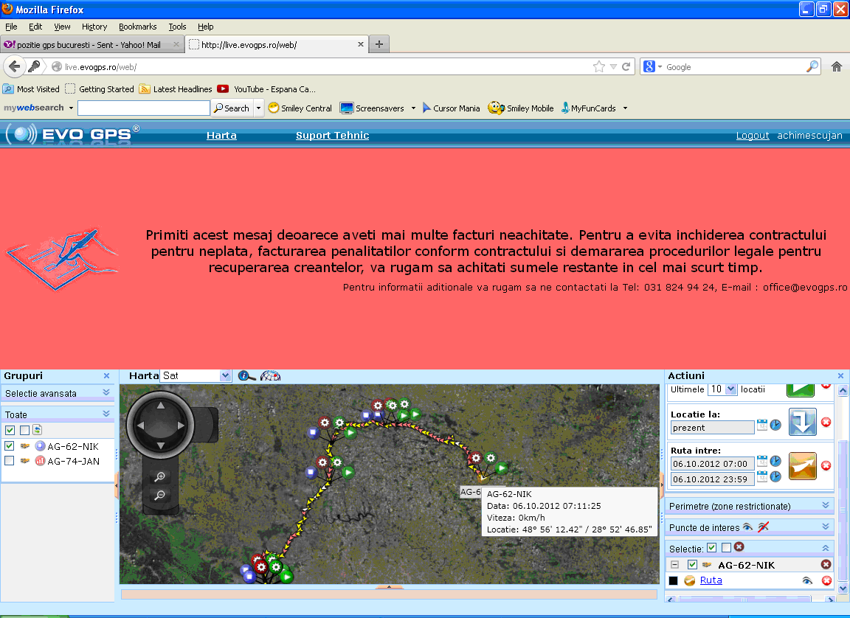Open the Ruta link in the Selectie list
The height and width of the screenshot is (618, 850).
tap(711, 580)
